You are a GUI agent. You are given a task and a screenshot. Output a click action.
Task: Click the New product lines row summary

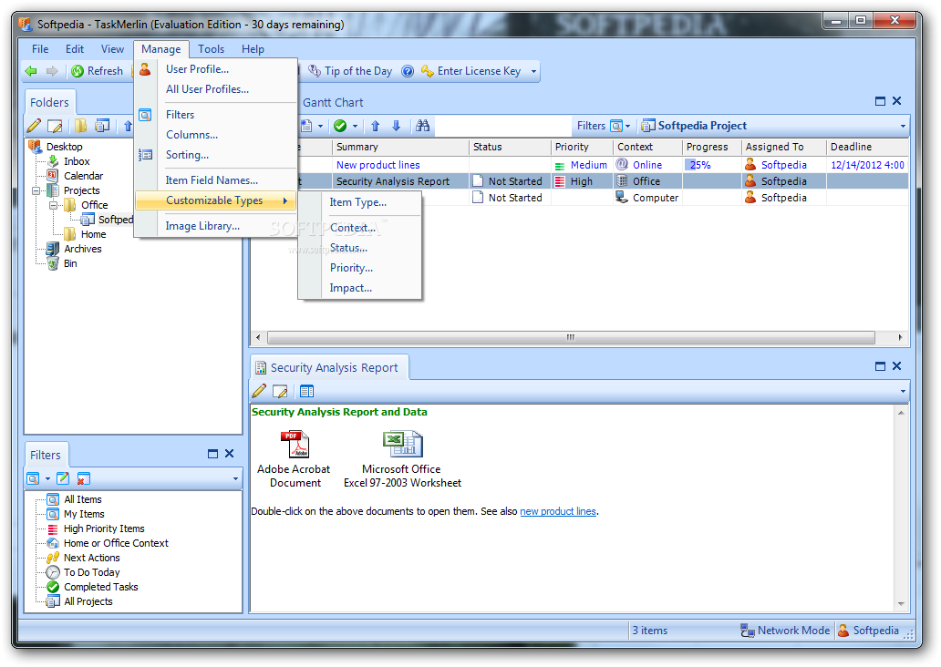378,165
